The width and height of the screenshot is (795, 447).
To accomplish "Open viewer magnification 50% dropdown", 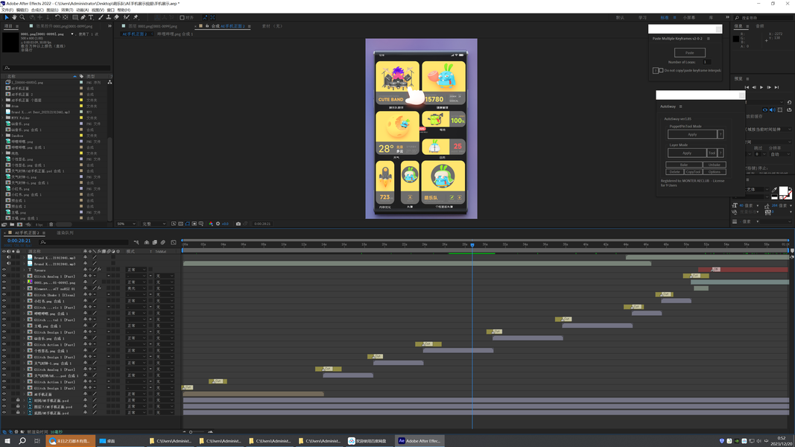I will tap(126, 223).
